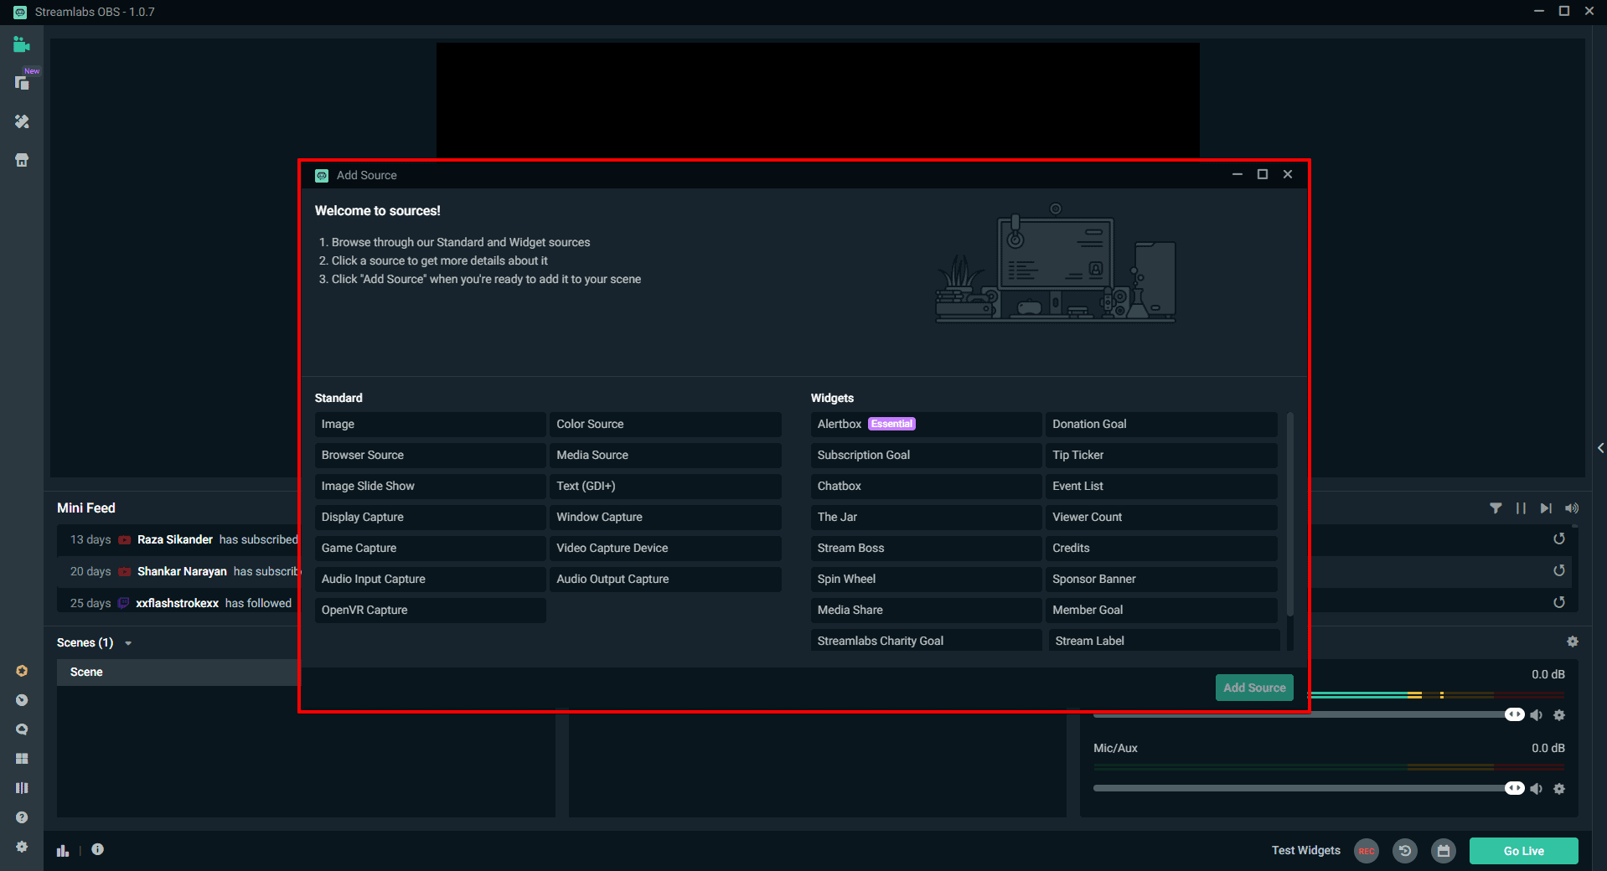The width and height of the screenshot is (1607, 871).
Task: Select Audio Input Capture source
Action: pos(431,580)
